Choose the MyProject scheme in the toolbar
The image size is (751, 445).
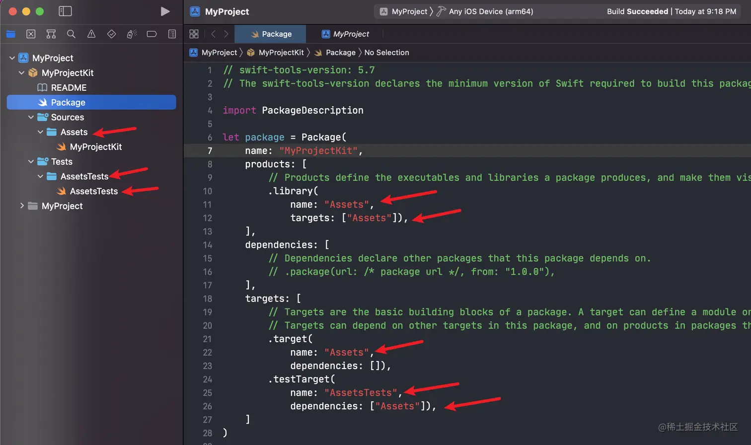point(404,11)
